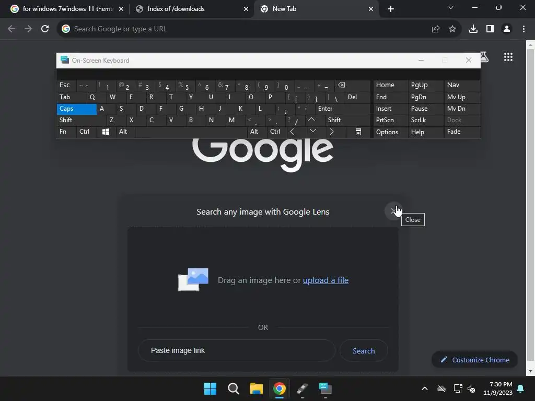535x401 pixels.
Task: Click the Help key on keyboard
Action: coord(425,132)
